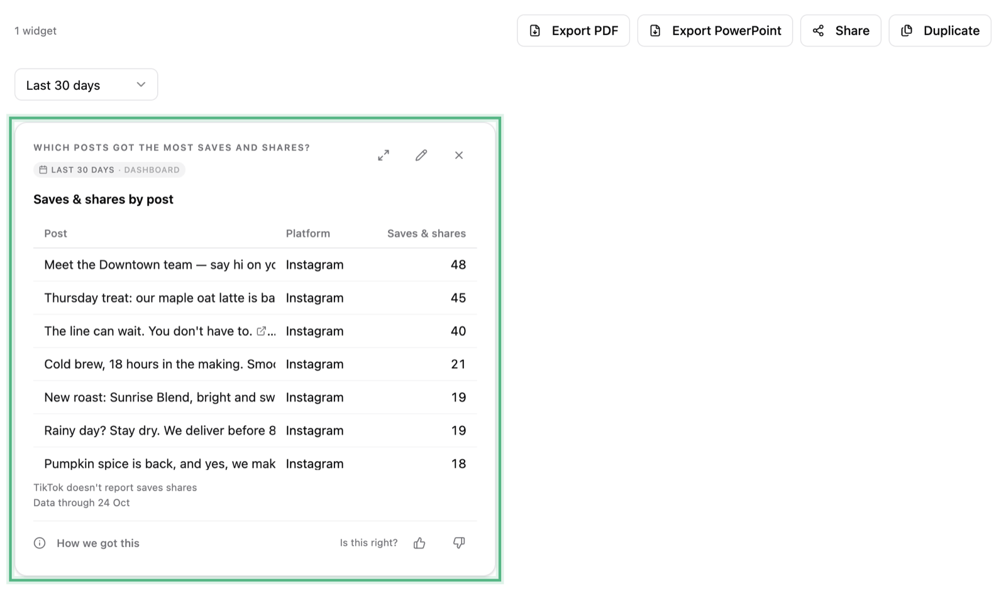Viewport: 1006px width, 591px height.
Task: Click the value 48 in the table
Action: 458,265
